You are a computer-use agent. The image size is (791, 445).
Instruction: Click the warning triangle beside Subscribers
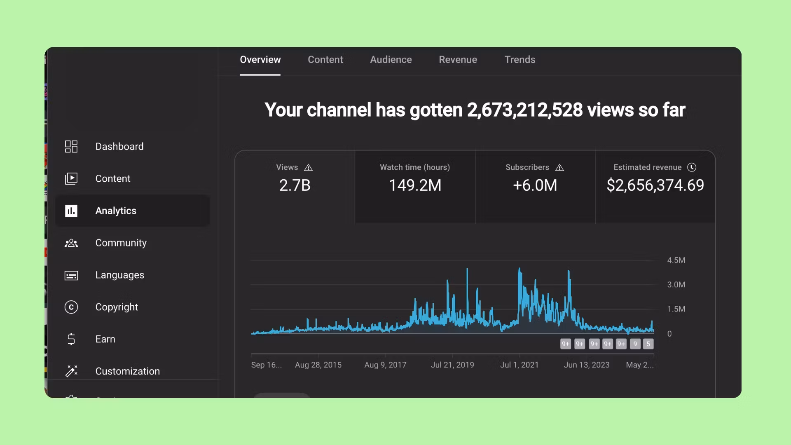(x=559, y=168)
